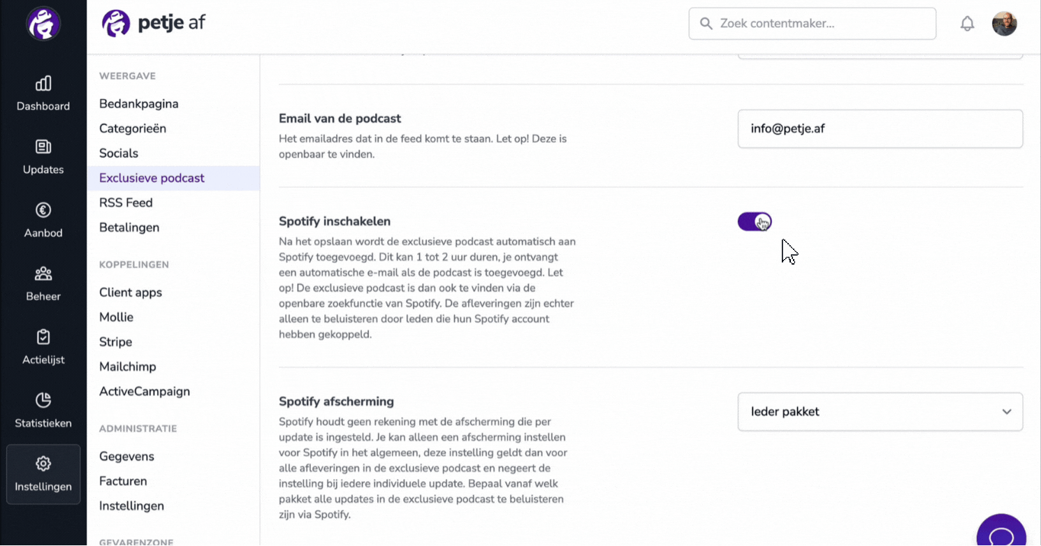Image resolution: width=1041 pixels, height=546 pixels.
Task: Open Instellingen gear icon in sidebar
Action: pos(43,464)
